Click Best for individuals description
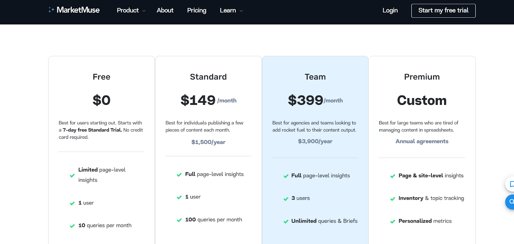The width and height of the screenshot is (514, 244). tap(204, 126)
